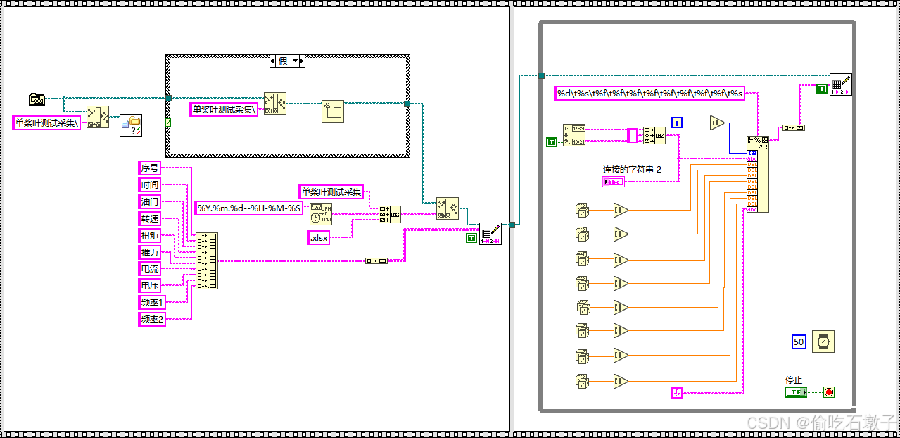Select the file path constant folder icon
900x438 pixels.
pos(37,99)
